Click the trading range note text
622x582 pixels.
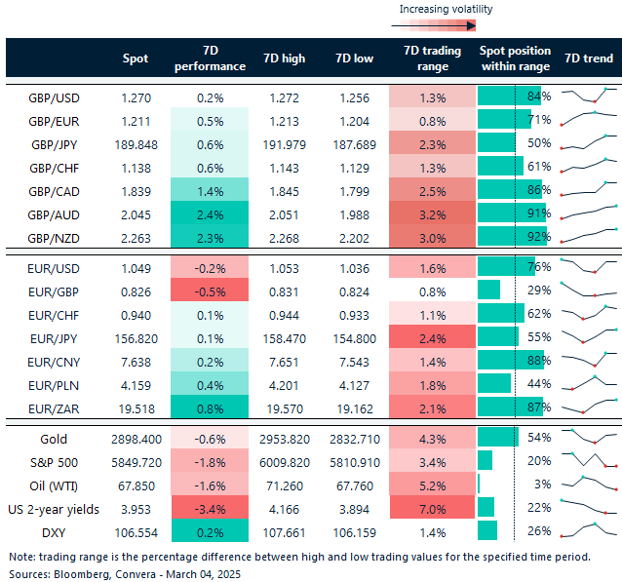pos(299,557)
